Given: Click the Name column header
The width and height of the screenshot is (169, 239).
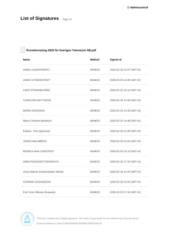Looking at the screenshot, I should (x=27, y=59).
